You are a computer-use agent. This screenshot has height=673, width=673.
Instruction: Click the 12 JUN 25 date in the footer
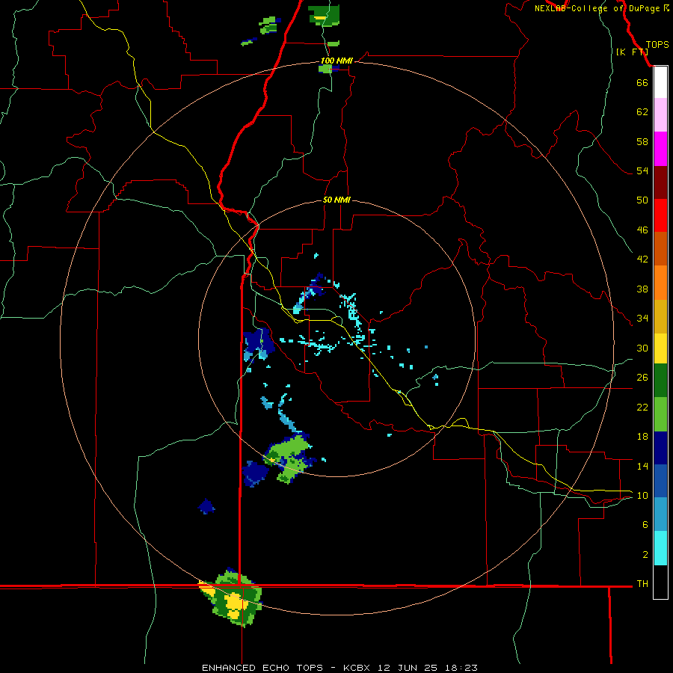(408, 668)
